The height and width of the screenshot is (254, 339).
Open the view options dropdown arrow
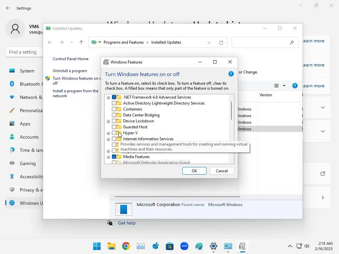(284, 86)
